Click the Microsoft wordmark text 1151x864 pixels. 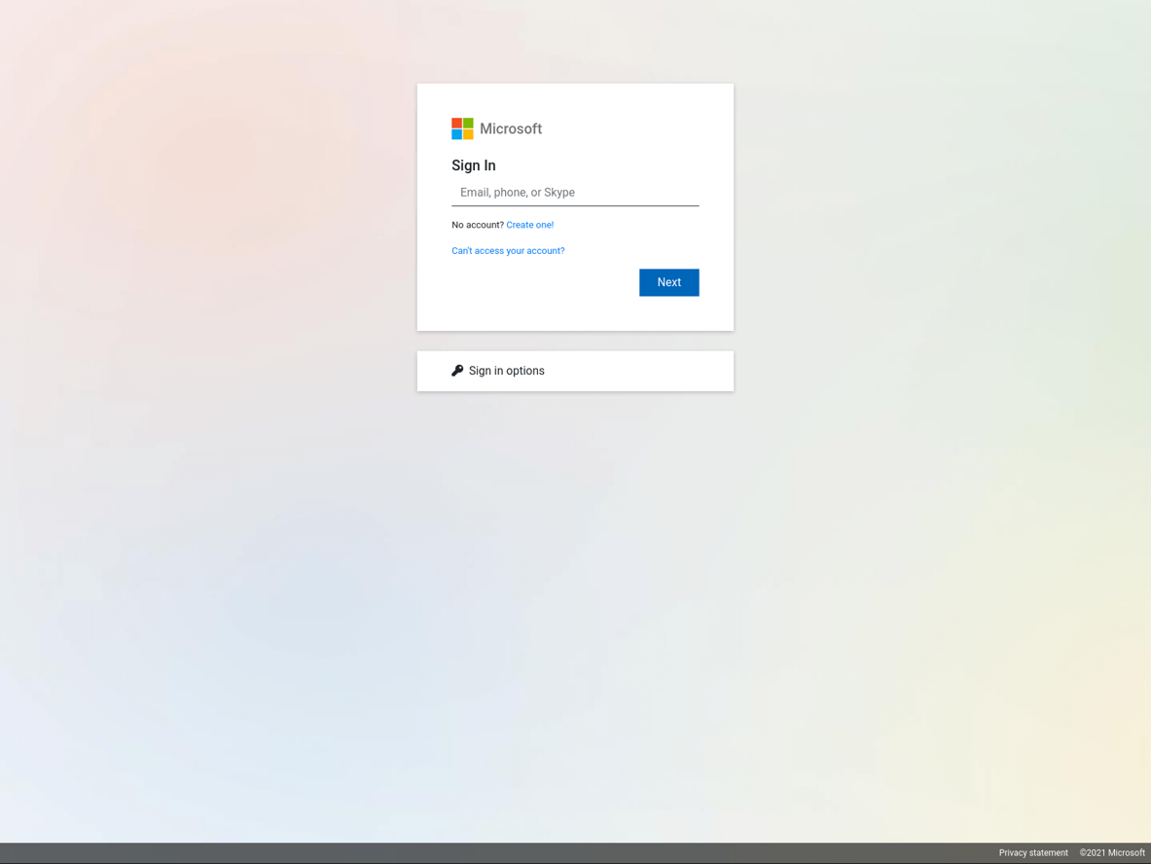pyautogui.click(x=511, y=128)
